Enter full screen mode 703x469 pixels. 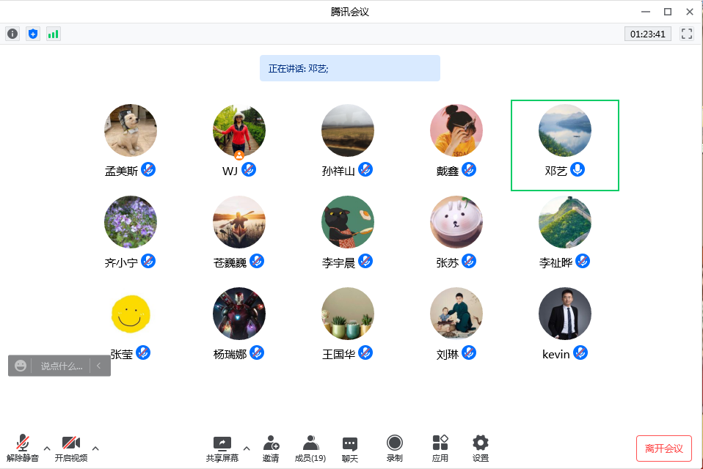[x=687, y=34]
